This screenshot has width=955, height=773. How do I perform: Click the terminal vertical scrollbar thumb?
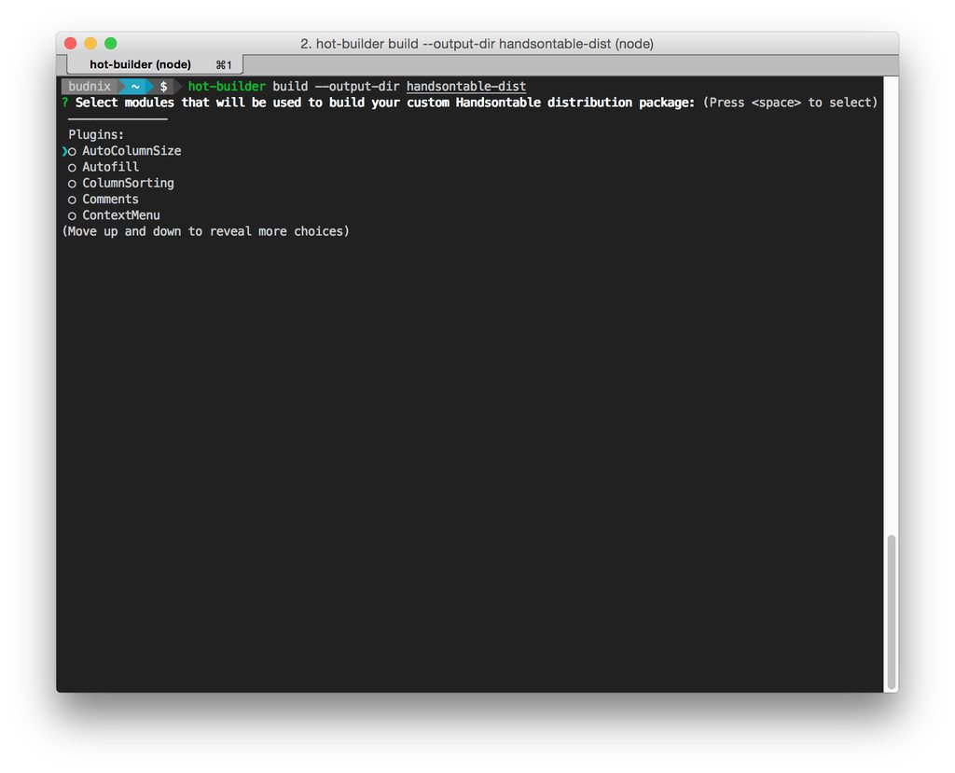pos(891,611)
